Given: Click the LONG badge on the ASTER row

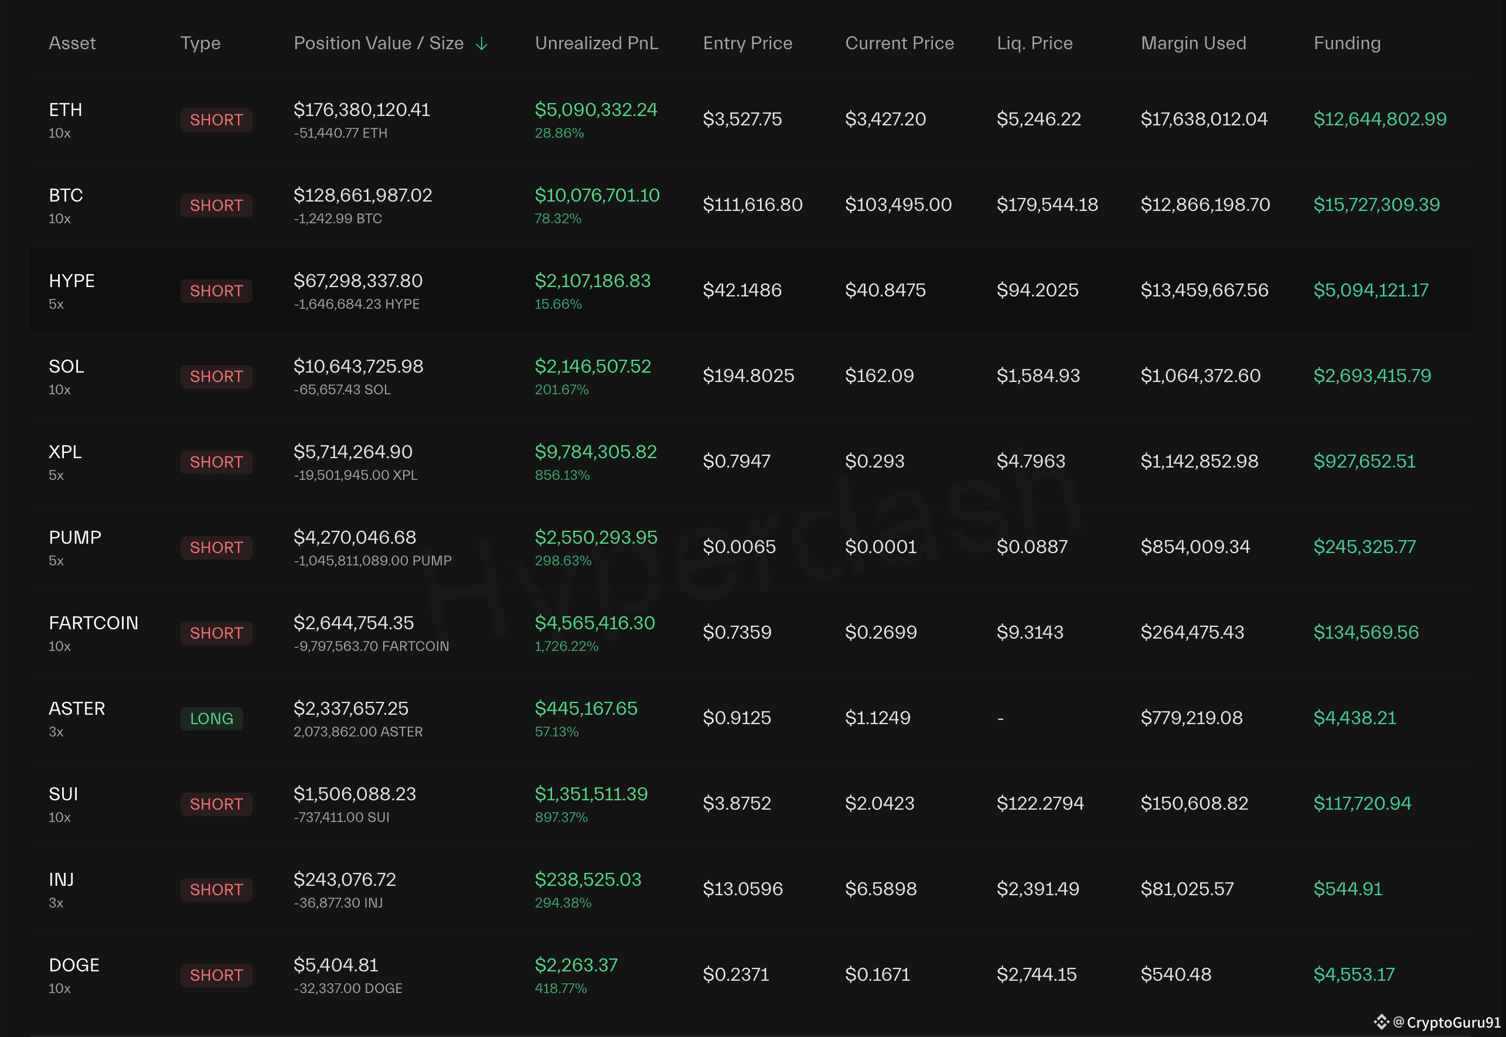Looking at the screenshot, I should click(x=211, y=719).
